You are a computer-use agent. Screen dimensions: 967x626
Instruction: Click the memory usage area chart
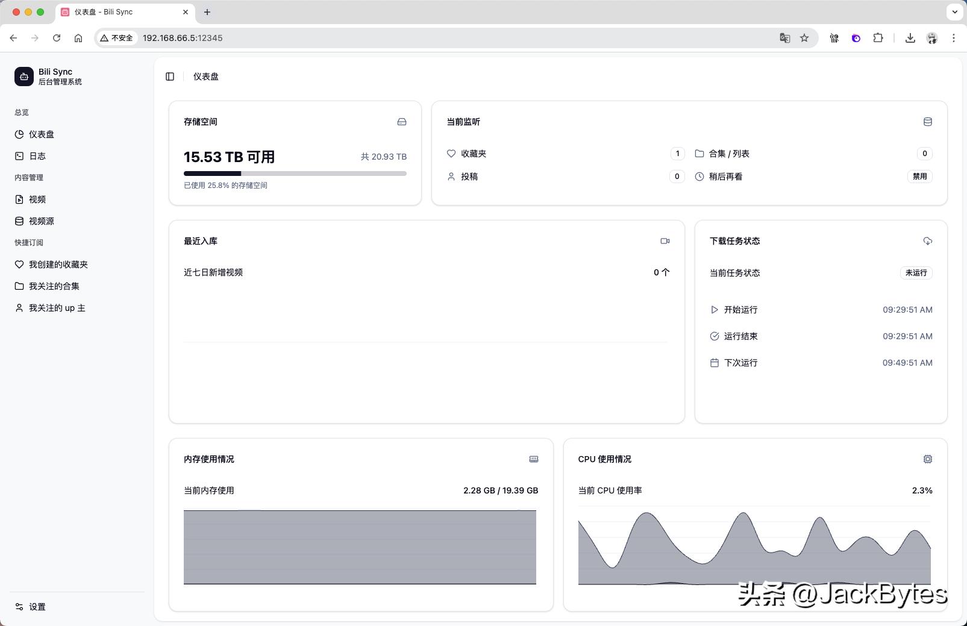pyautogui.click(x=360, y=547)
